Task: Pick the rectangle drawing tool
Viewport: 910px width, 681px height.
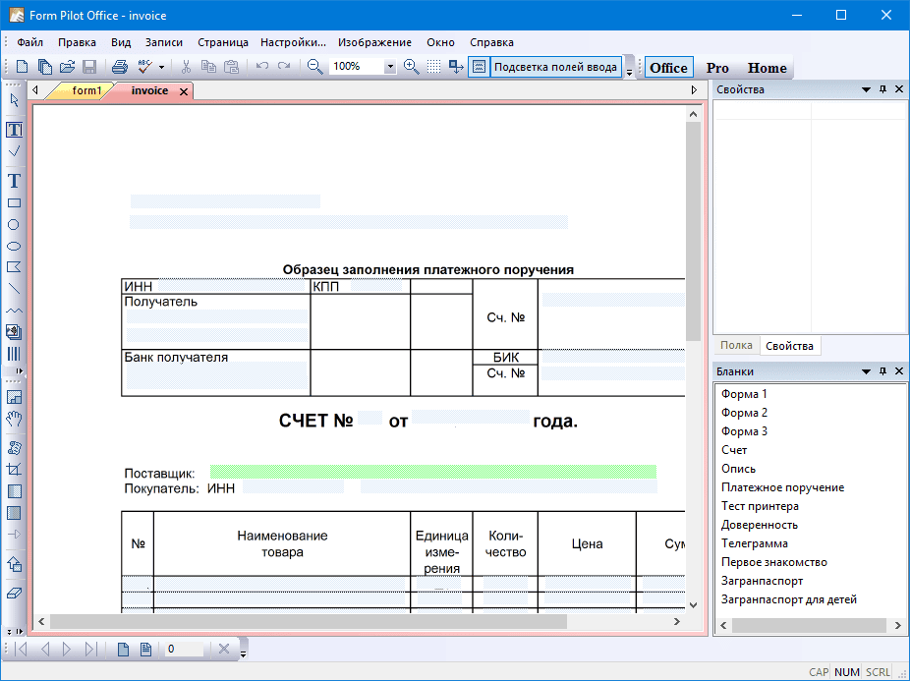Action: click(14, 203)
